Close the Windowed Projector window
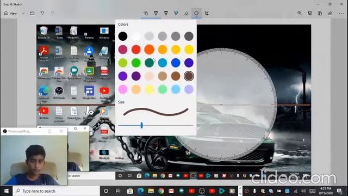The height and width of the screenshot is (196, 348). (x=61, y=131)
